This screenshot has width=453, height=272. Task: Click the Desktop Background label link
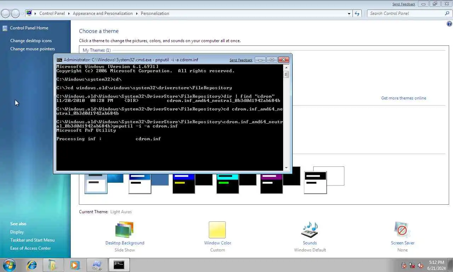[125, 243]
